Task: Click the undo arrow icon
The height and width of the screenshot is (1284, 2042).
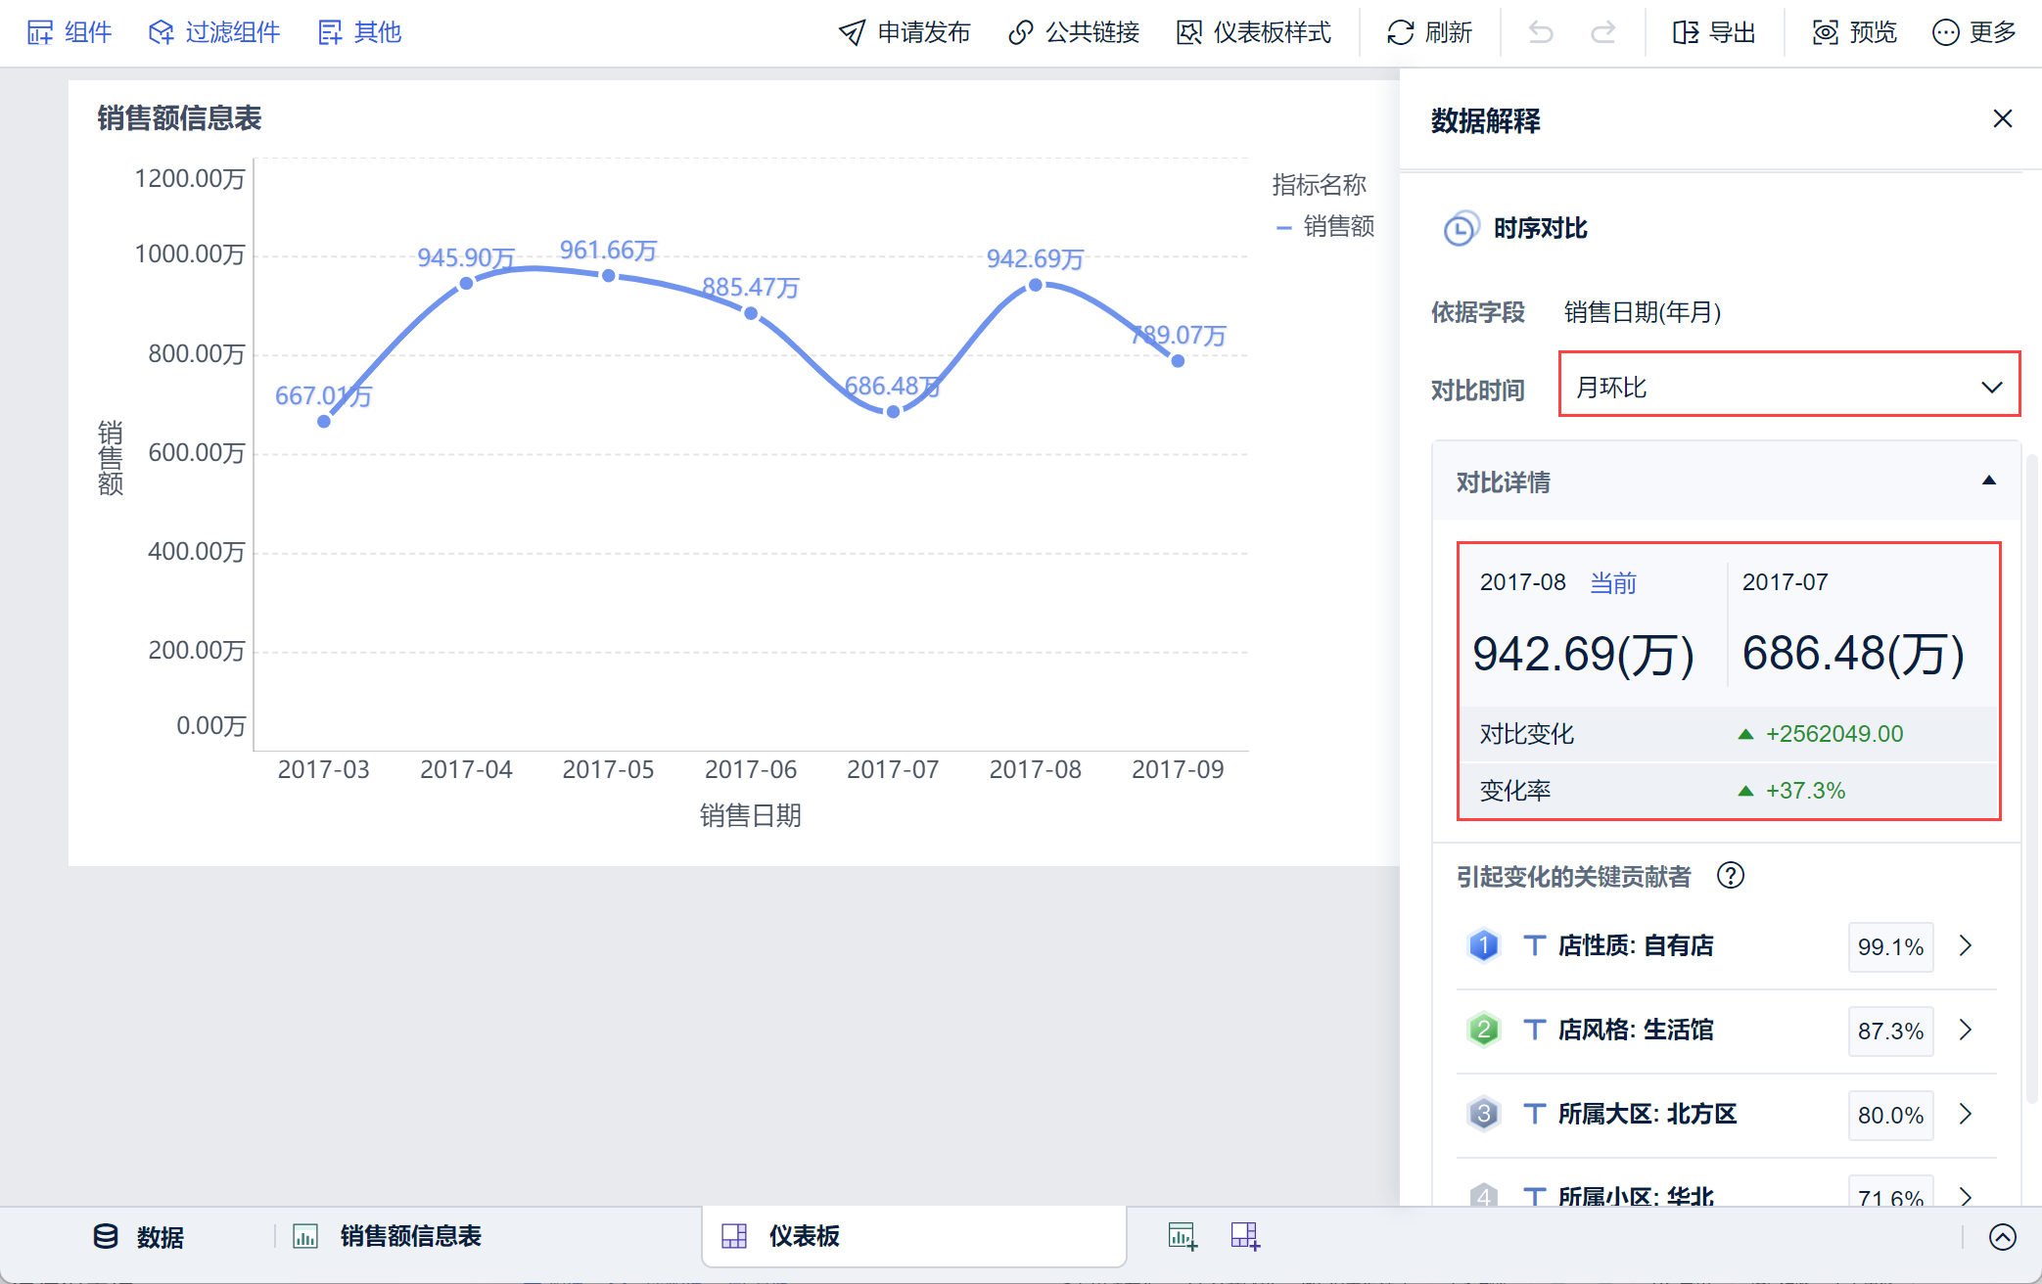Action: [x=1541, y=33]
